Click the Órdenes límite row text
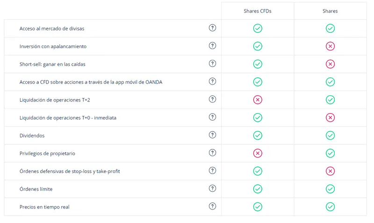 click(36, 189)
